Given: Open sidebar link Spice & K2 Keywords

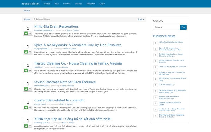Looking at the screenshot, I should click(x=170, y=49).
